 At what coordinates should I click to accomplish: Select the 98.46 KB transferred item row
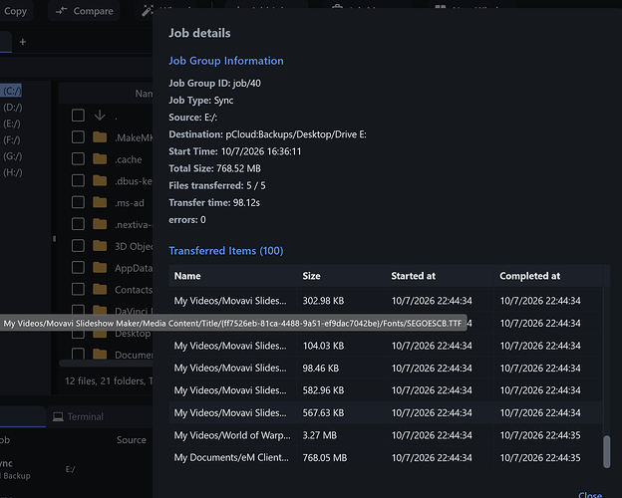386,368
